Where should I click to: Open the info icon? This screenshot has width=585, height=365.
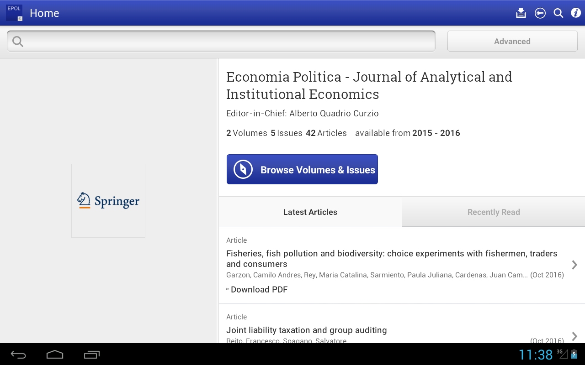tap(576, 13)
